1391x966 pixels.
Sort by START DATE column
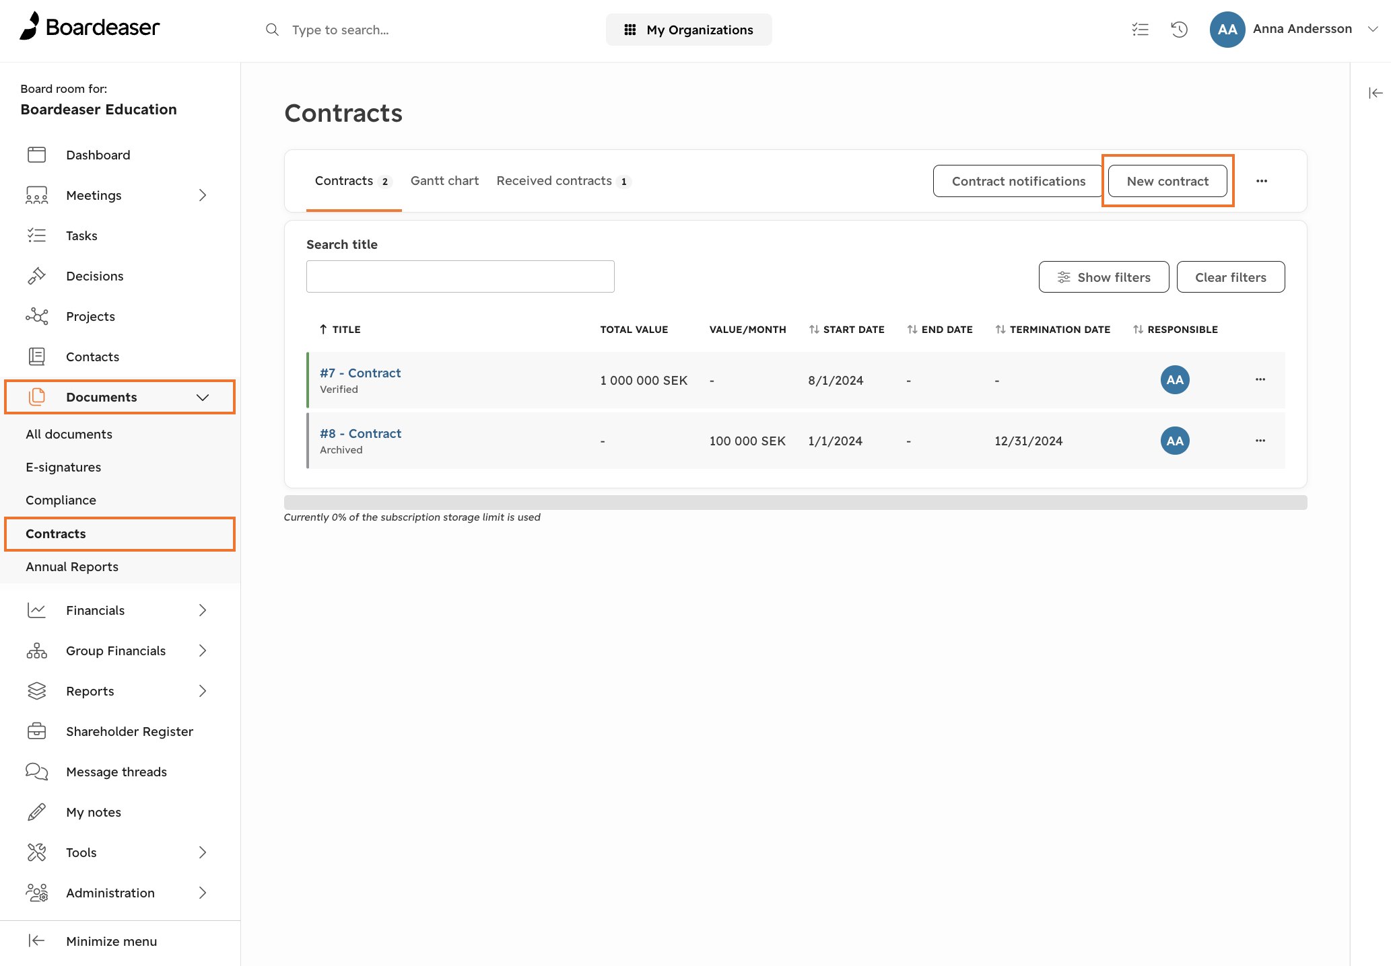point(846,329)
